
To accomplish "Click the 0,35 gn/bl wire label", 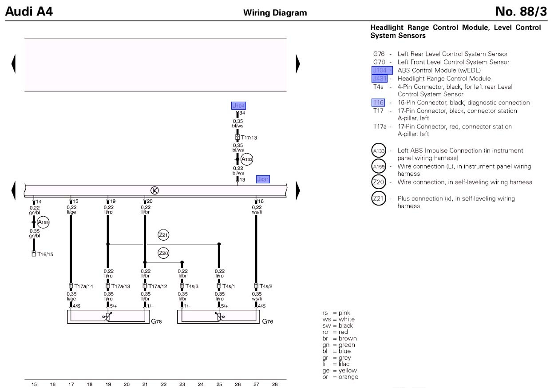I will (35, 234).
